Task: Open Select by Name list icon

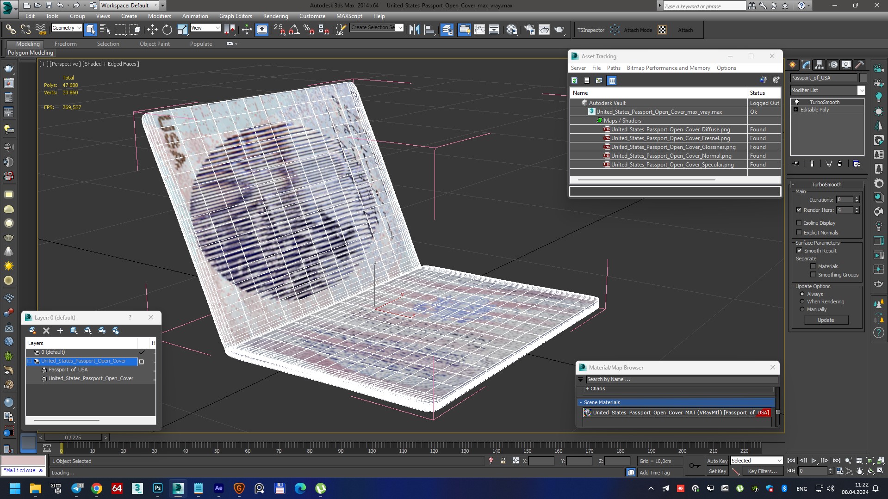Action: click(x=105, y=30)
